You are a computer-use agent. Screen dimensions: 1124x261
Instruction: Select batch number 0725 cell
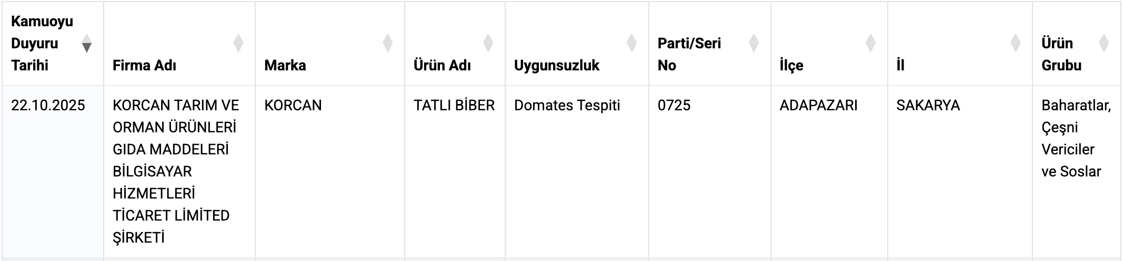click(x=674, y=106)
